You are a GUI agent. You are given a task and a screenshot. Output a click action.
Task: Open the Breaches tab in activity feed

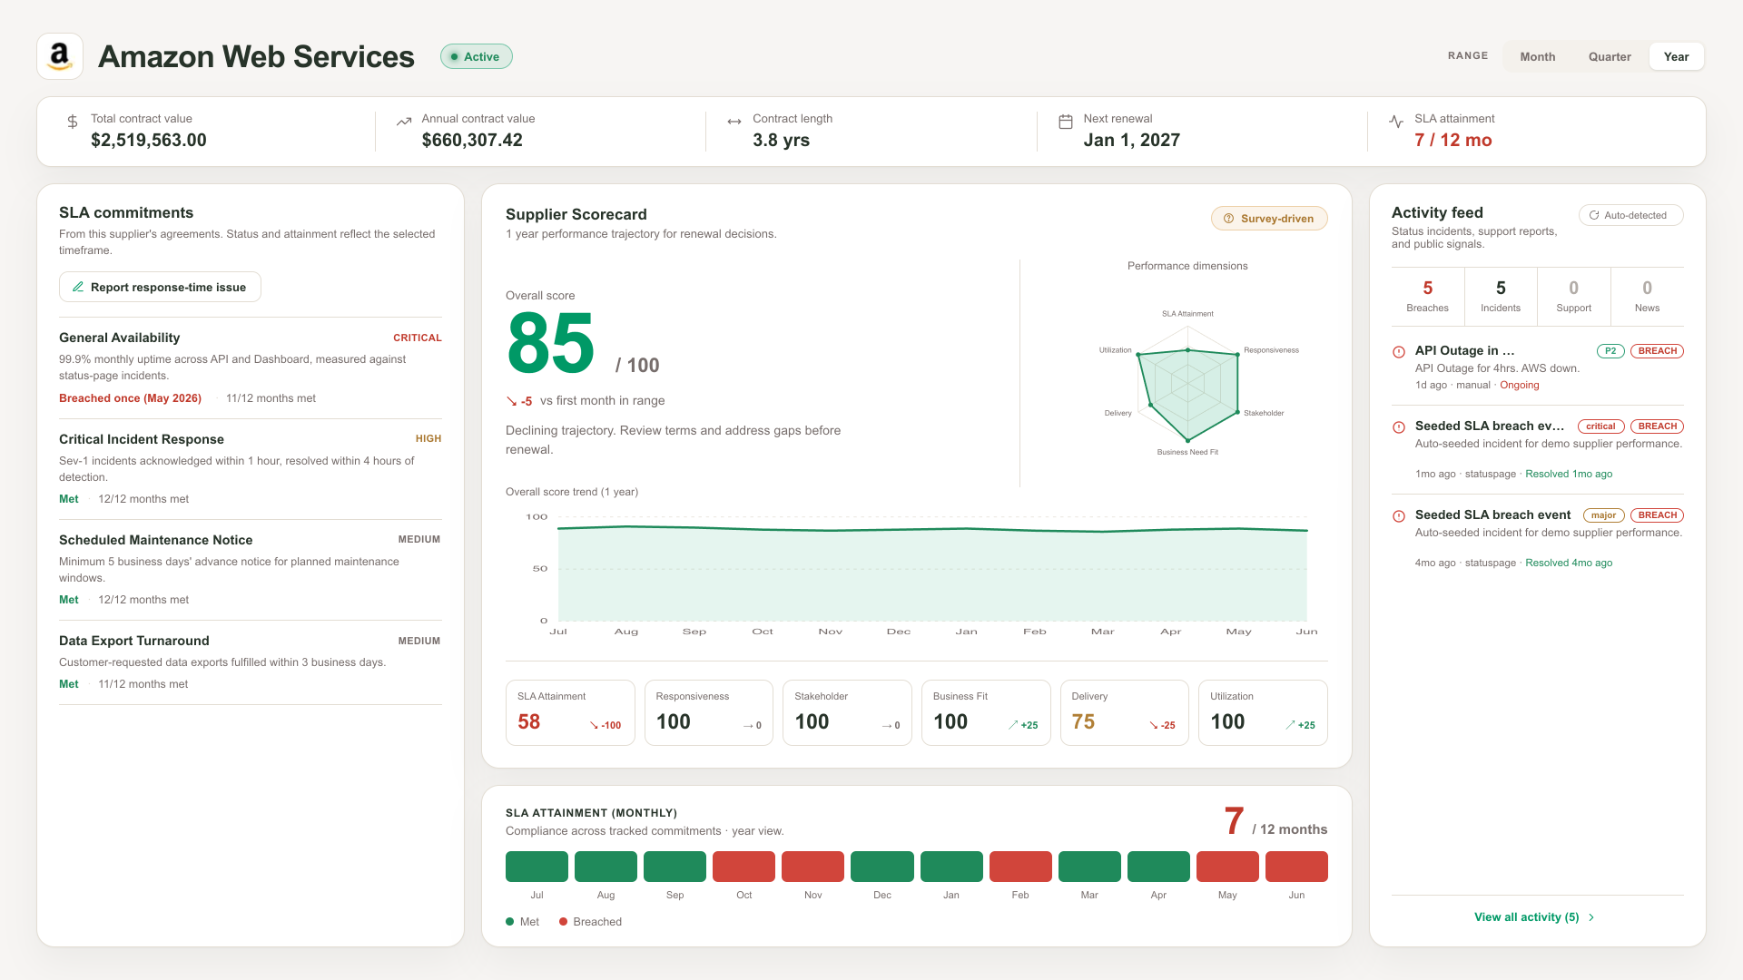pos(1428,297)
